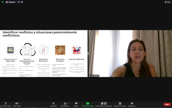Open the Reacciones emoji icon
Image resolution: width=172 pixels, height=108 pixels.
(132, 103)
